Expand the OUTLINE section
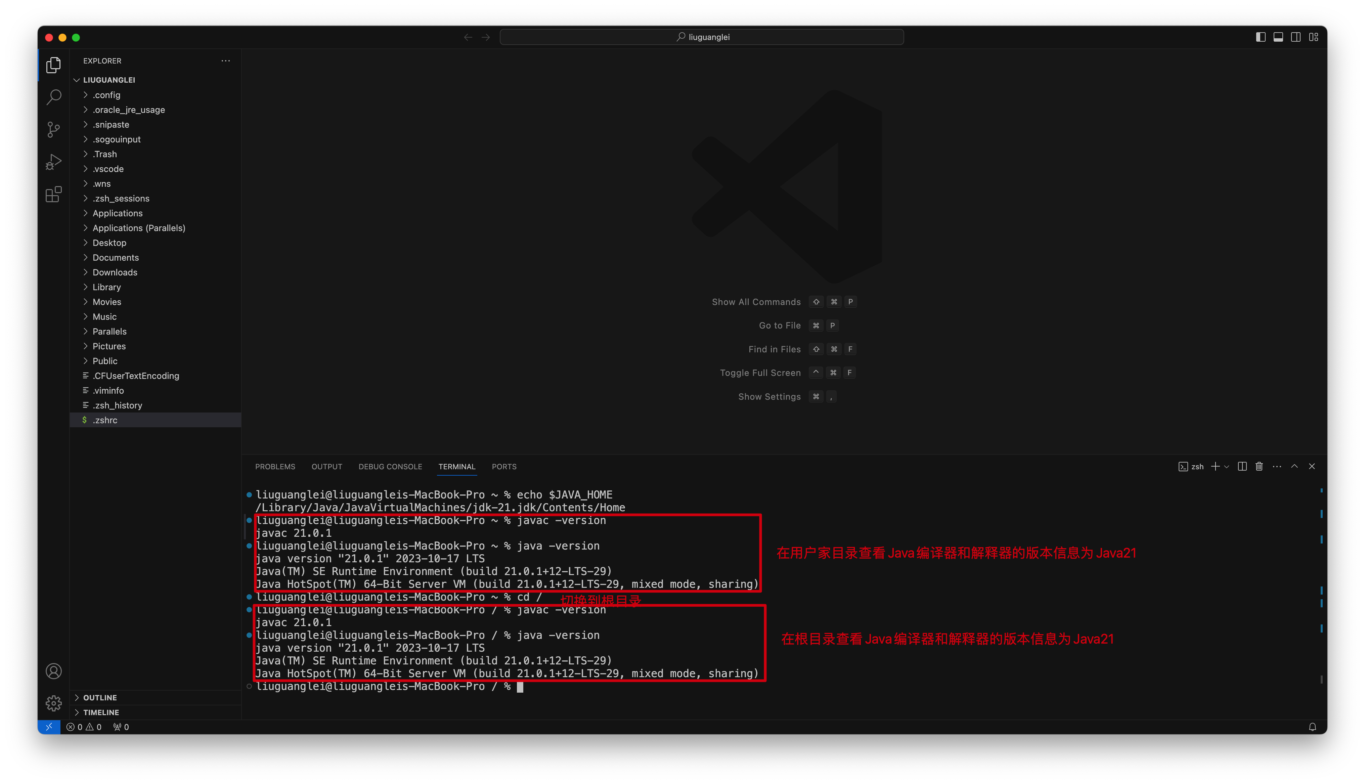 click(x=156, y=697)
